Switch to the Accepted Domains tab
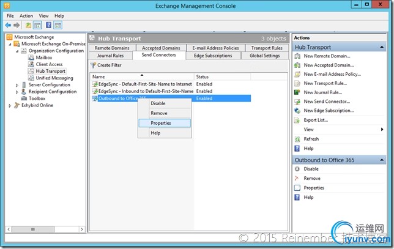This screenshot has width=394, height=249. coord(161,48)
